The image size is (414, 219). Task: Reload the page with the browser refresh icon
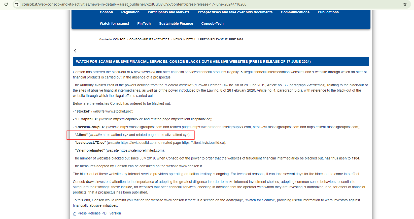pos(6,4)
